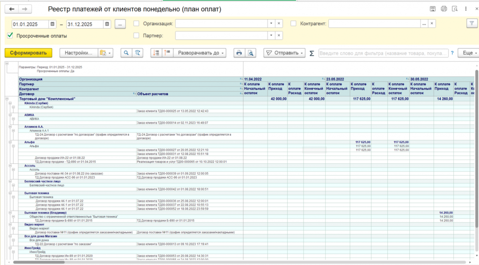Open the Еще menu
The image size is (479, 265).
pyautogui.click(x=468, y=53)
